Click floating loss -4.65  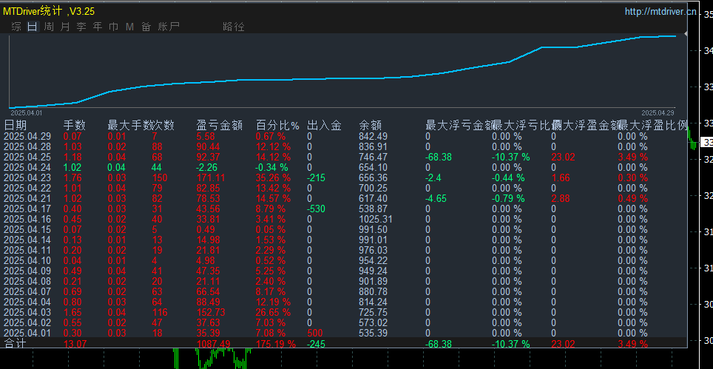pyautogui.click(x=436, y=199)
